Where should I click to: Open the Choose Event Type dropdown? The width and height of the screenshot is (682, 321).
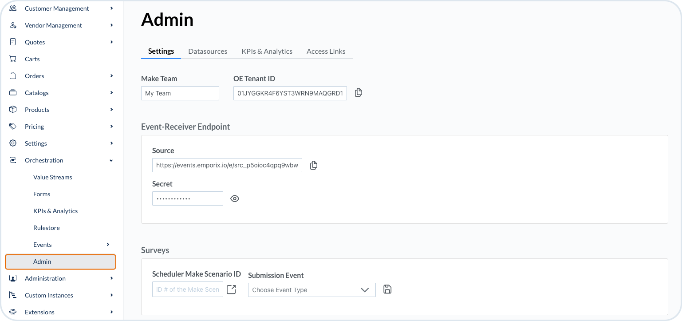[x=311, y=290]
